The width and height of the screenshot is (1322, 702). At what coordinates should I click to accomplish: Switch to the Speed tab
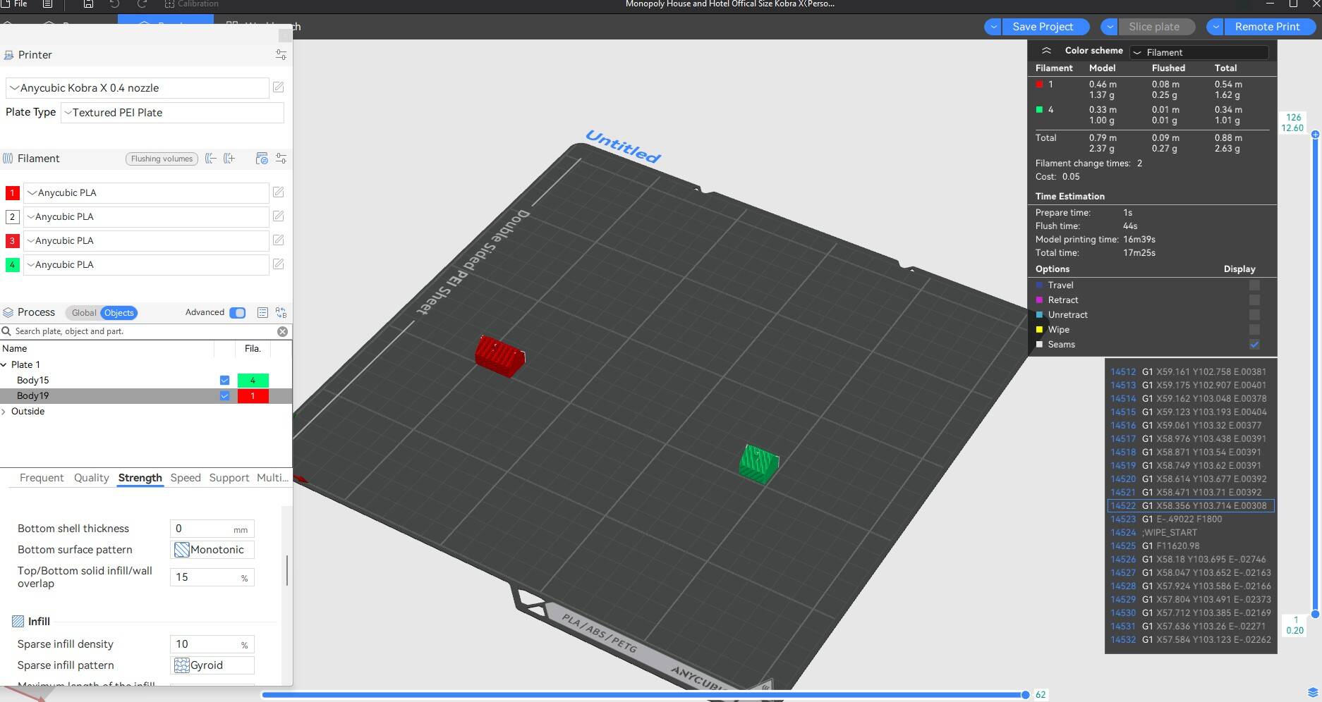(x=186, y=478)
